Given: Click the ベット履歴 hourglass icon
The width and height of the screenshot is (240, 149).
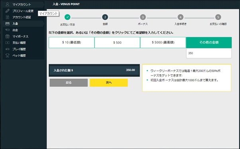Looking at the screenshot, I should [7, 56].
